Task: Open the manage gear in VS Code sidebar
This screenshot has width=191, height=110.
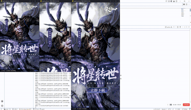Action: click(2, 106)
